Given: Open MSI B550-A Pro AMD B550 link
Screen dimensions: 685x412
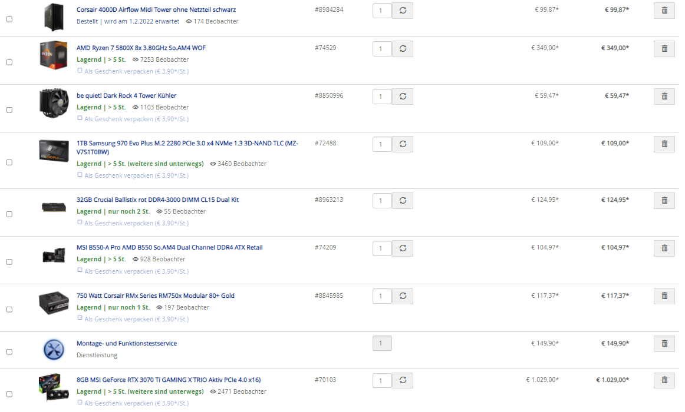Looking at the screenshot, I should coord(170,247).
